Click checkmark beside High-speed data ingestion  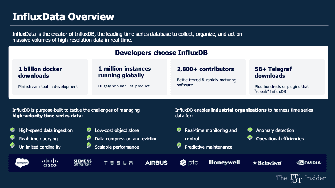coord(13,130)
